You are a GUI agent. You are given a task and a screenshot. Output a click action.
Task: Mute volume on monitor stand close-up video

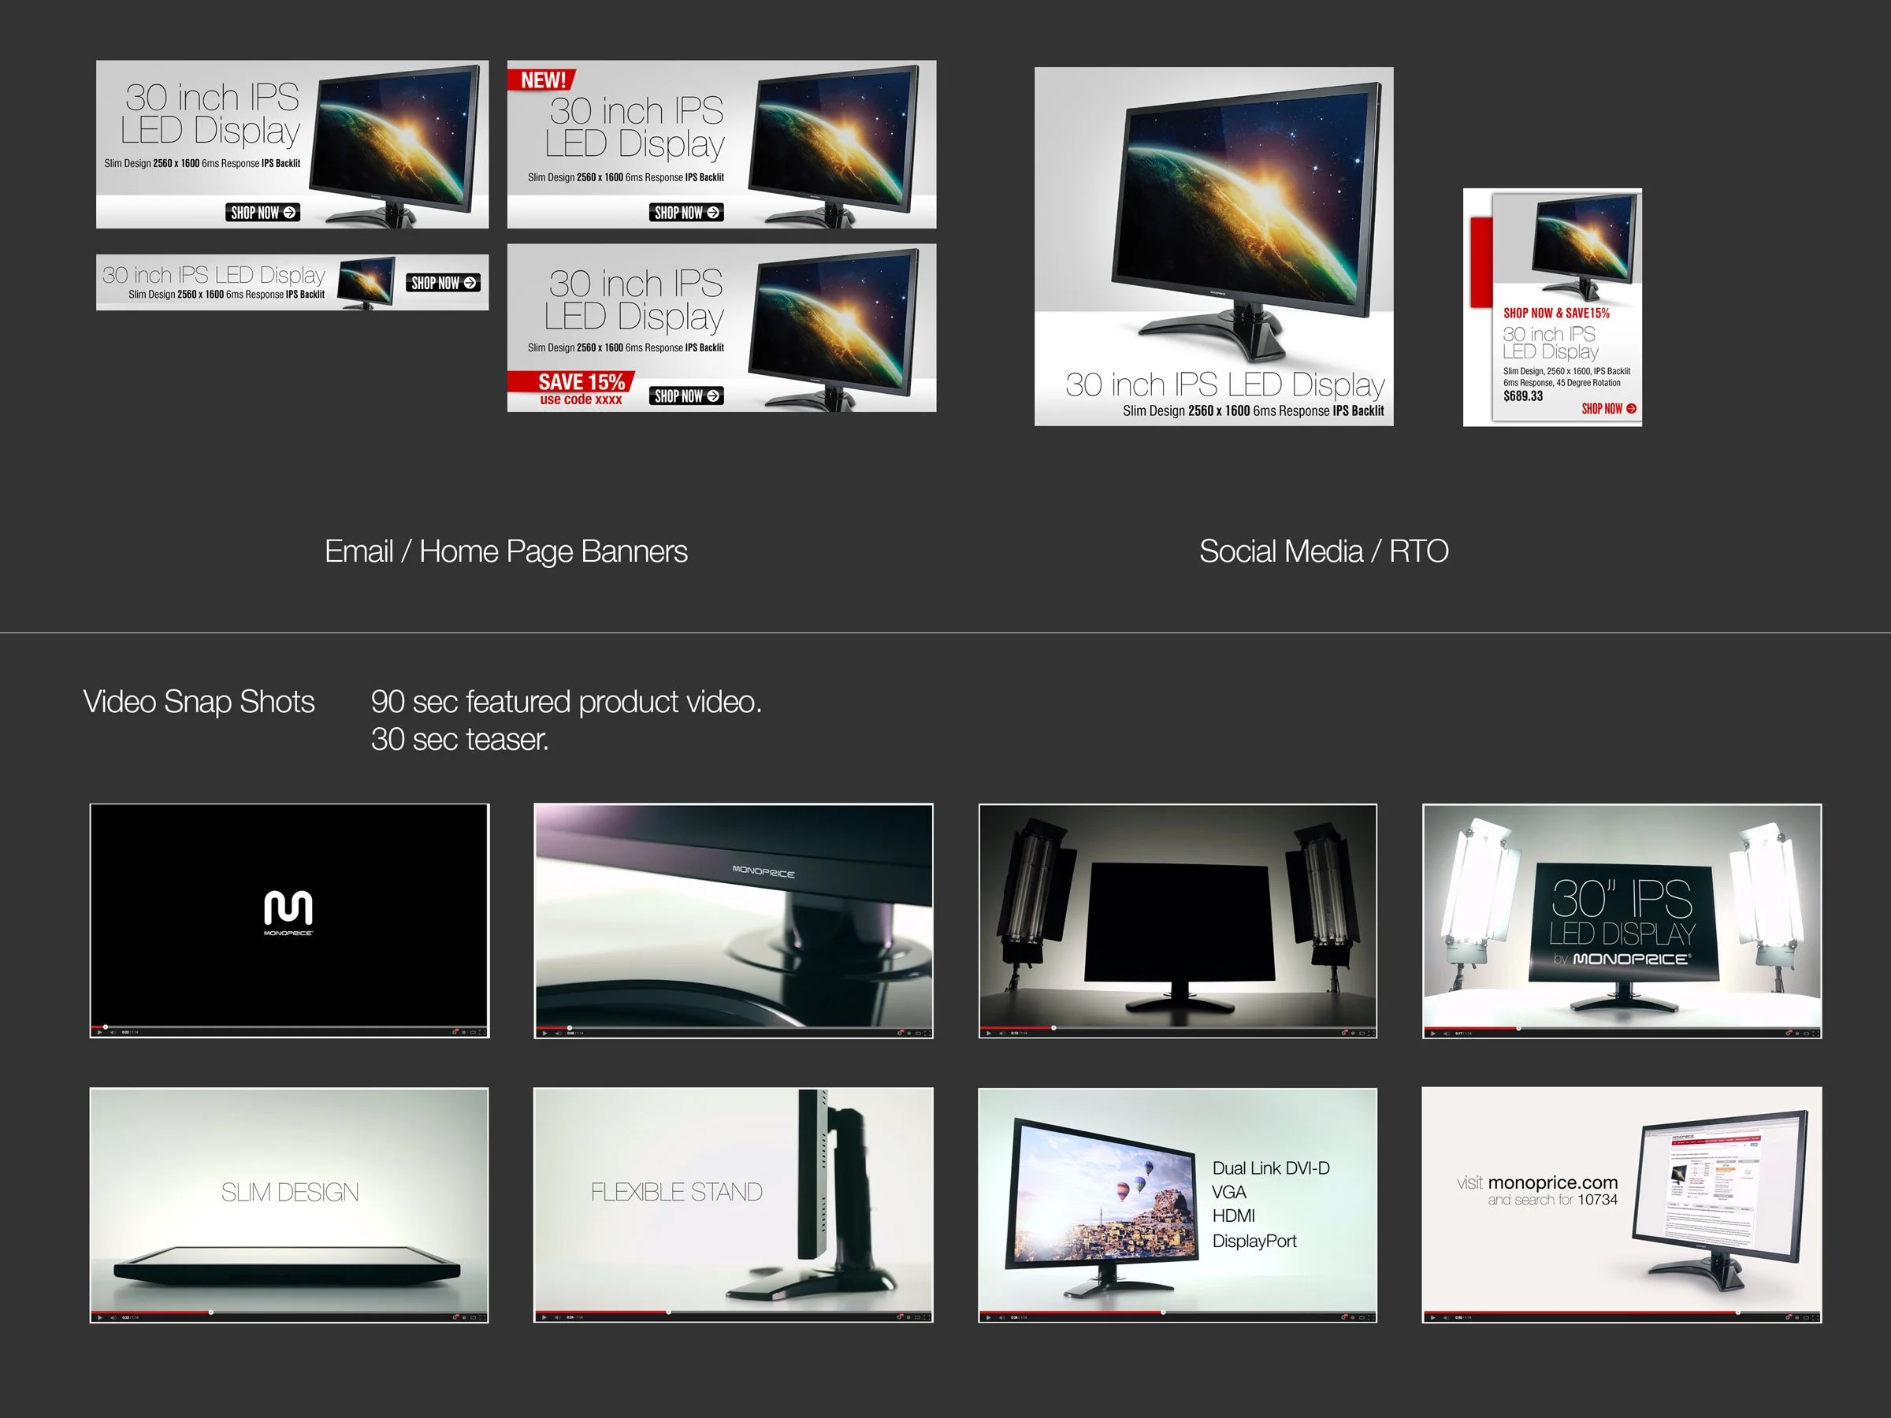(558, 1034)
